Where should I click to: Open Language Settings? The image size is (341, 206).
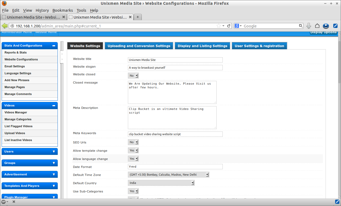pos(18,73)
